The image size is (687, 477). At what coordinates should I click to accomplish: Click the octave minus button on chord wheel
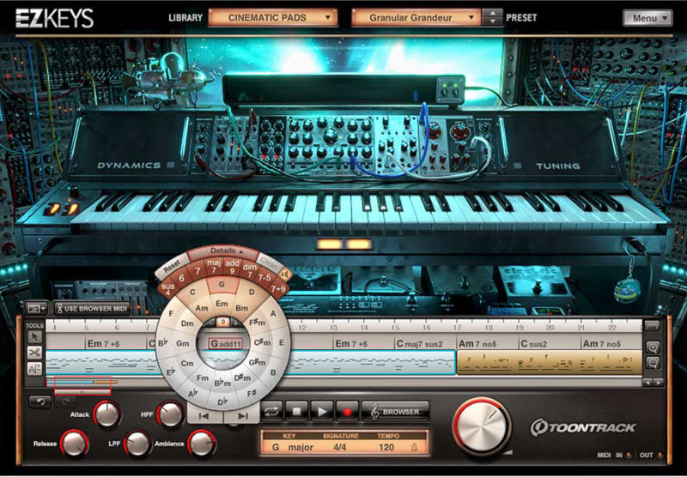(211, 322)
